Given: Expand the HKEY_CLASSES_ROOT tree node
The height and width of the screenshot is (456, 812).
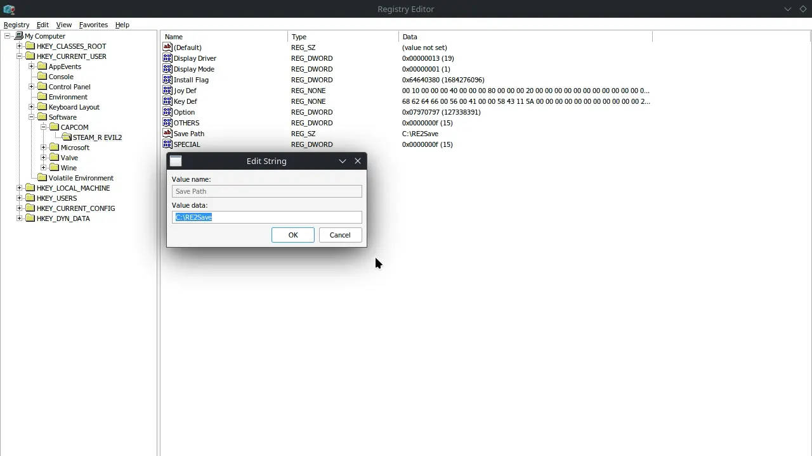Looking at the screenshot, I should coord(20,46).
